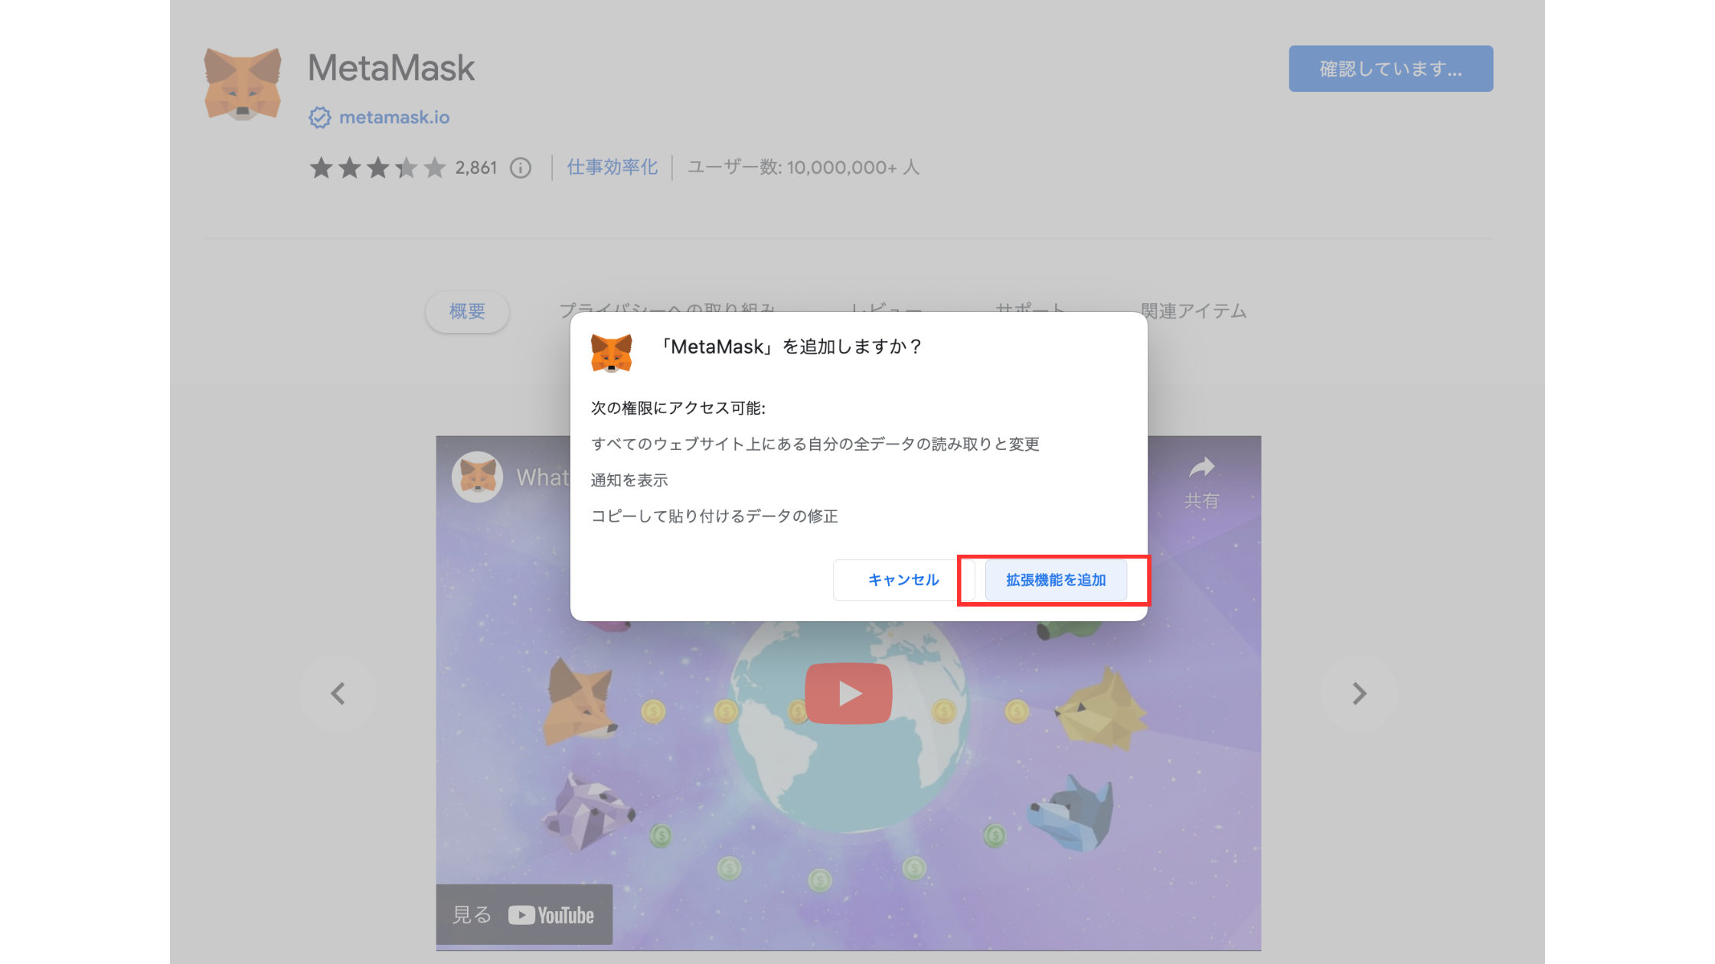Click the review count '2,861'
The width and height of the screenshot is (1715, 964).
tap(475, 168)
